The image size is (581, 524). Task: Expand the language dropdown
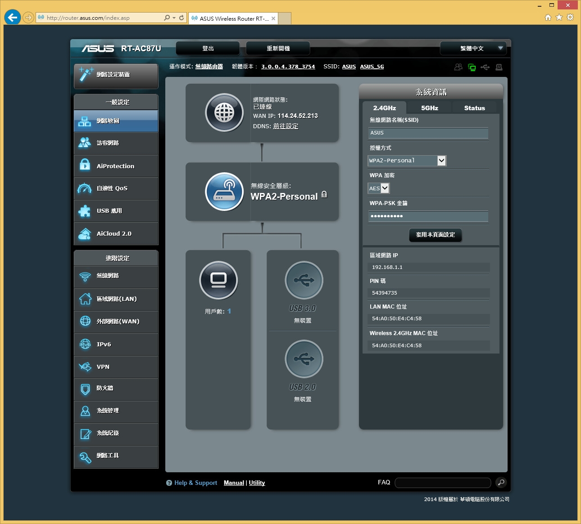(473, 49)
